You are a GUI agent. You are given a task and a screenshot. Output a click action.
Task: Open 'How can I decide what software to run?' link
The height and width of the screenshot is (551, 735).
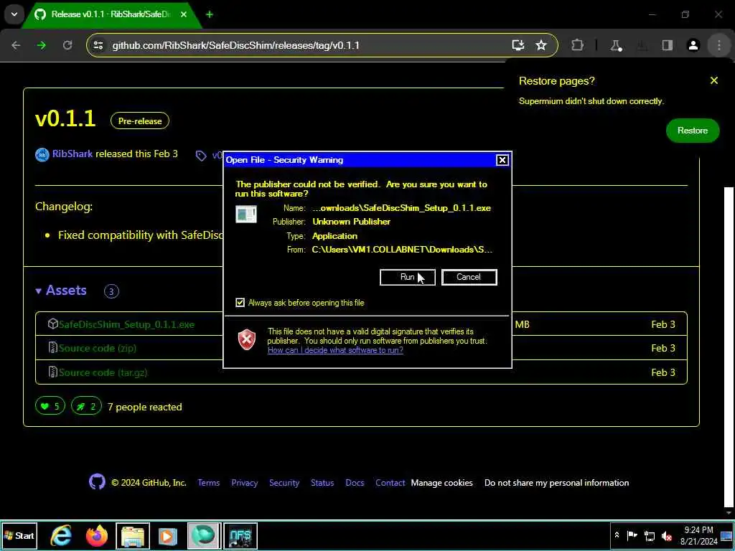pyautogui.click(x=335, y=350)
